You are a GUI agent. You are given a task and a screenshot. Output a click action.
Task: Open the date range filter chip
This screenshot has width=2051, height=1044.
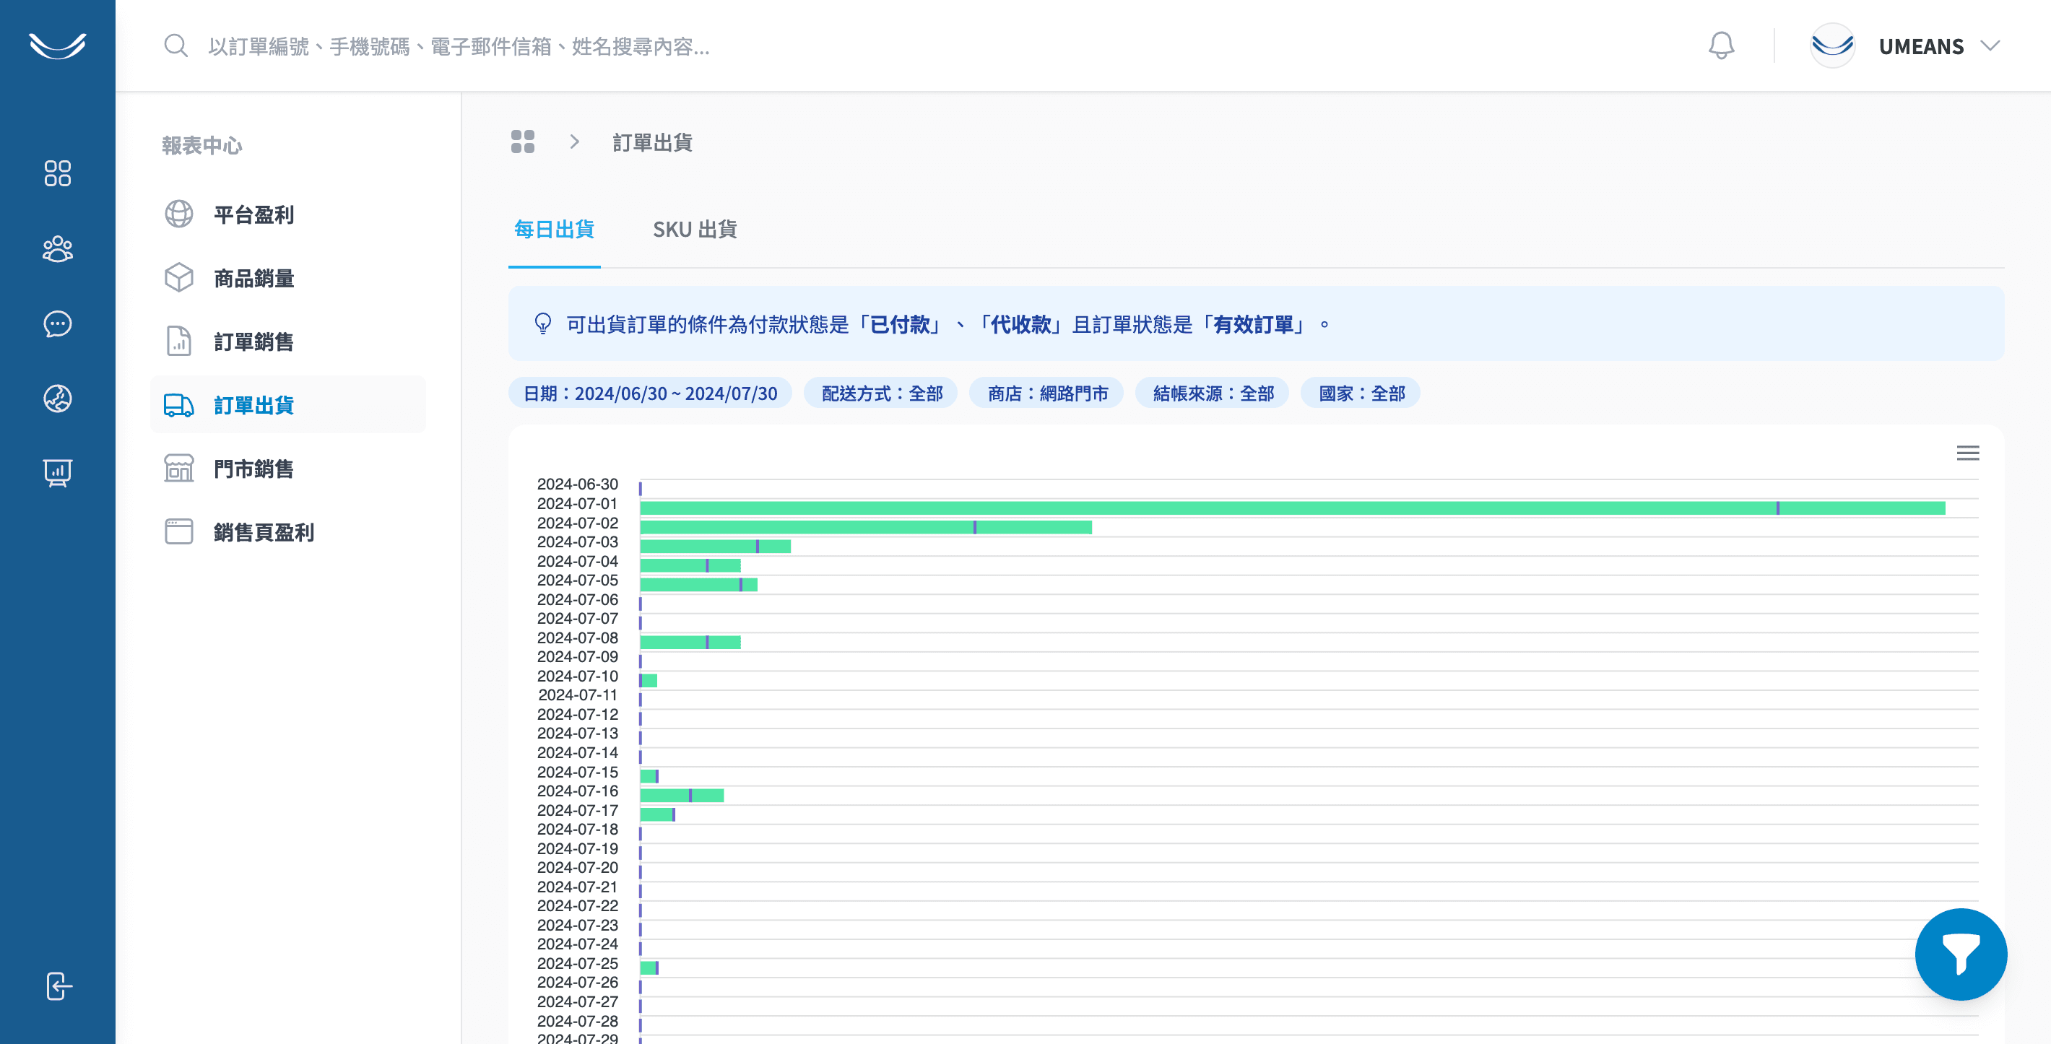point(650,393)
